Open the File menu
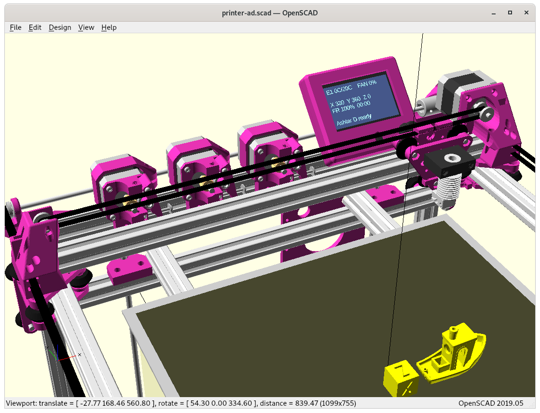The width and height of the screenshot is (540, 413). (x=15, y=27)
